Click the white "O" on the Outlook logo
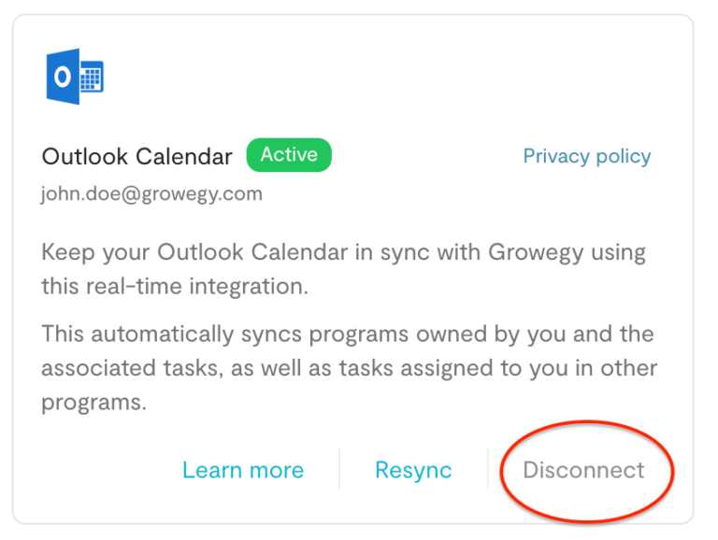The height and width of the screenshot is (540, 718). (63, 77)
